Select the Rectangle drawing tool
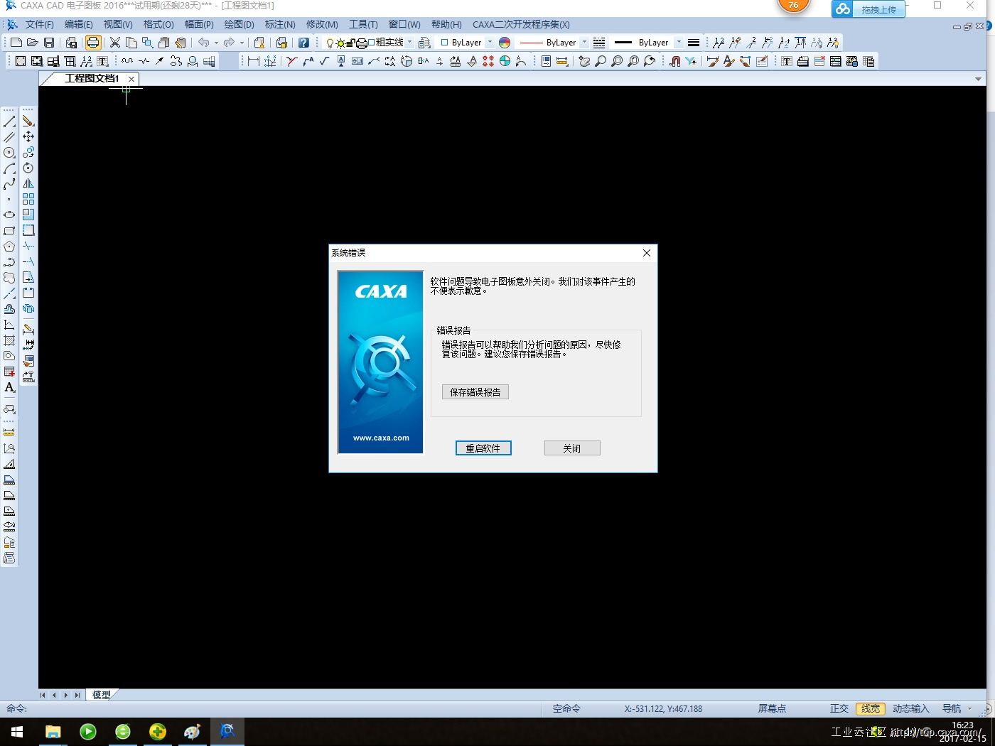Image resolution: width=995 pixels, height=746 pixels. [9, 230]
